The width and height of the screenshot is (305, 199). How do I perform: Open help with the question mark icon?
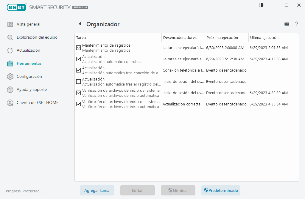click(x=297, y=24)
